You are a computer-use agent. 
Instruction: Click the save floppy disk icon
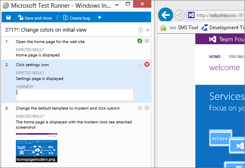[x=8, y=18]
